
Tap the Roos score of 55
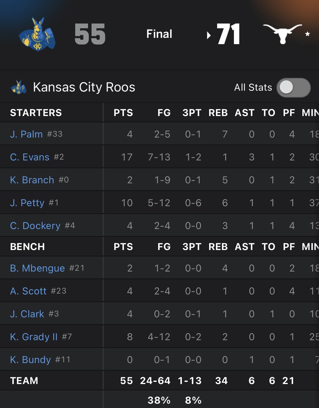(x=90, y=34)
